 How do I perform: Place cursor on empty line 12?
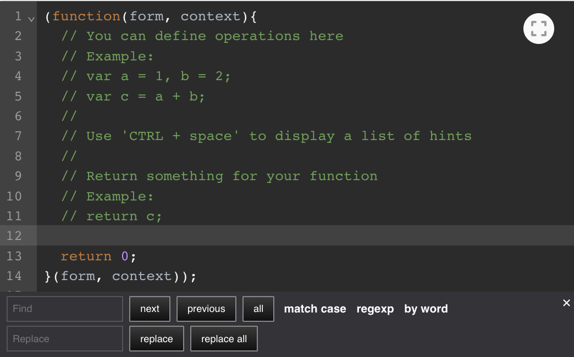click(x=305, y=236)
